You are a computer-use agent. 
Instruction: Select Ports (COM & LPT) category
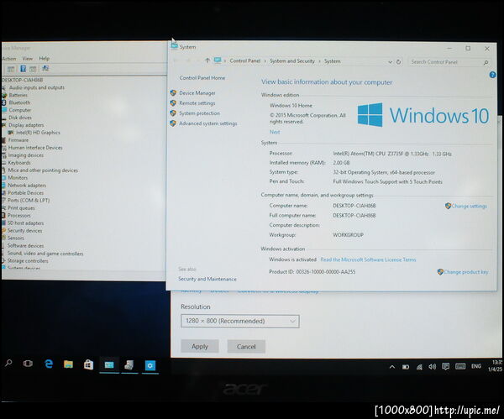point(29,200)
